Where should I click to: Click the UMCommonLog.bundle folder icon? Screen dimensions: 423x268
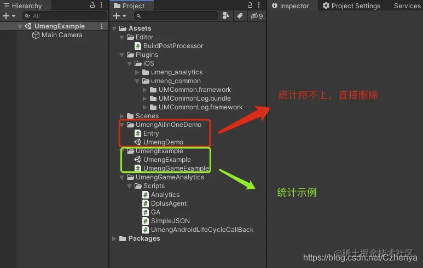click(x=153, y=98)
